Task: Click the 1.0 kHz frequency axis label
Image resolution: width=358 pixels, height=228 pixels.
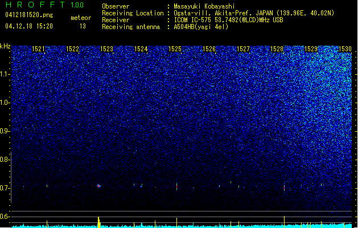Action: 5,103
